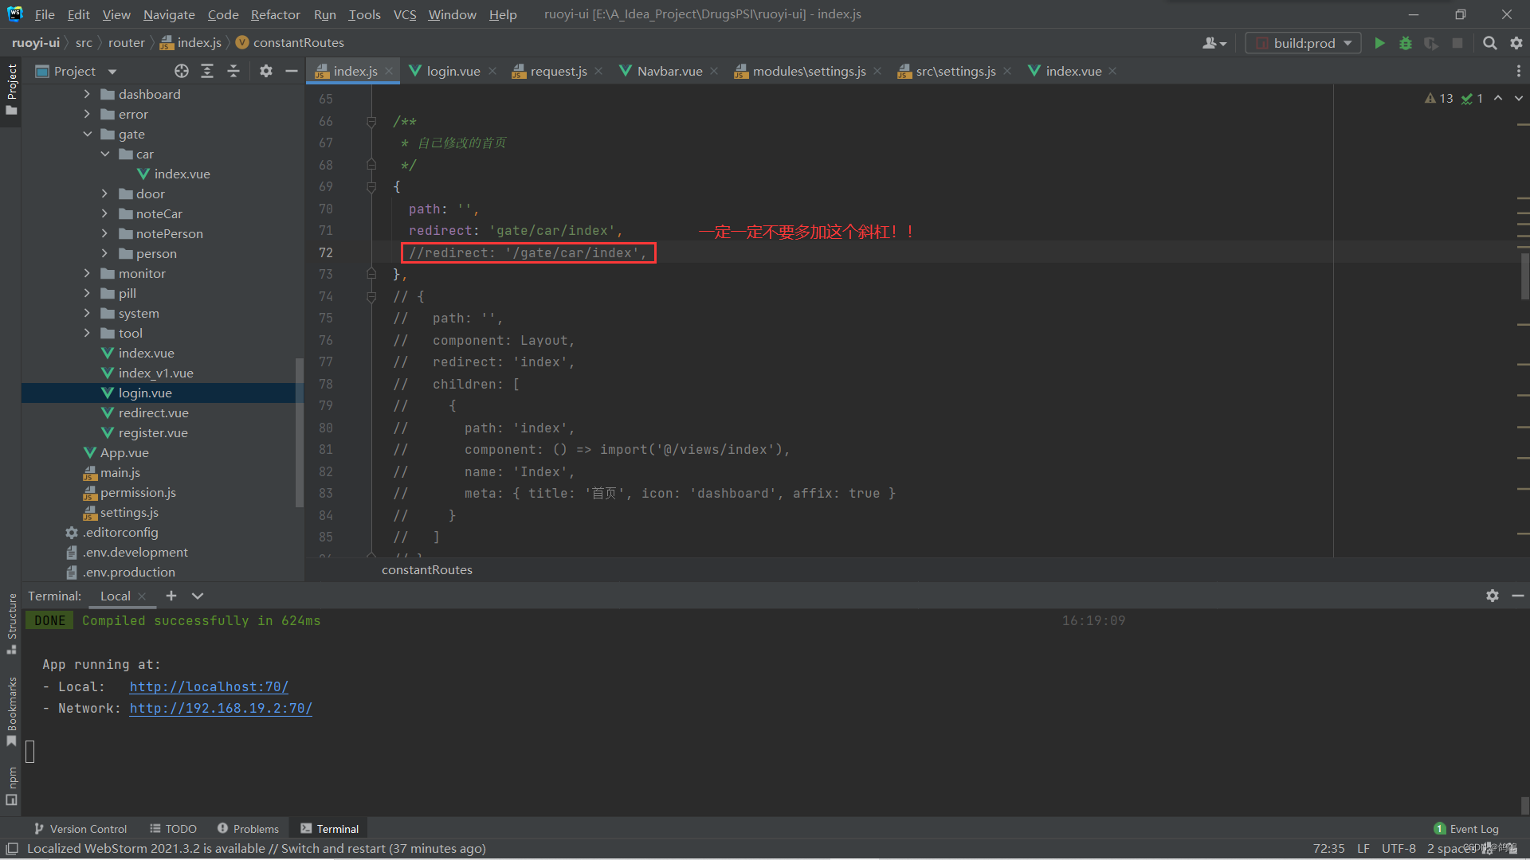Select permission.js in project tree
1530x860 pixels.
[138, 492]
